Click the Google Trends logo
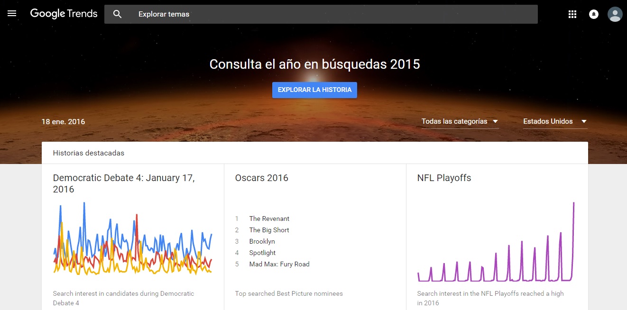Screen dimensions: 627x310 pos(64,14)
